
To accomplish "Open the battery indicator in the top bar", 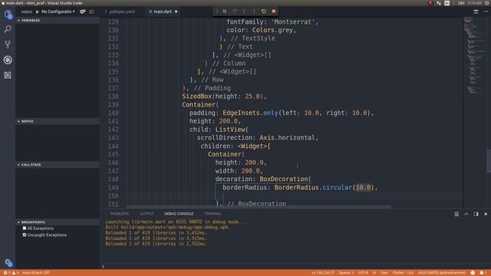I will tap(461, 3).
